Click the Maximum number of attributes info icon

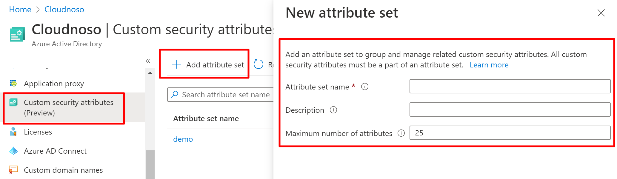pos(401,133)
